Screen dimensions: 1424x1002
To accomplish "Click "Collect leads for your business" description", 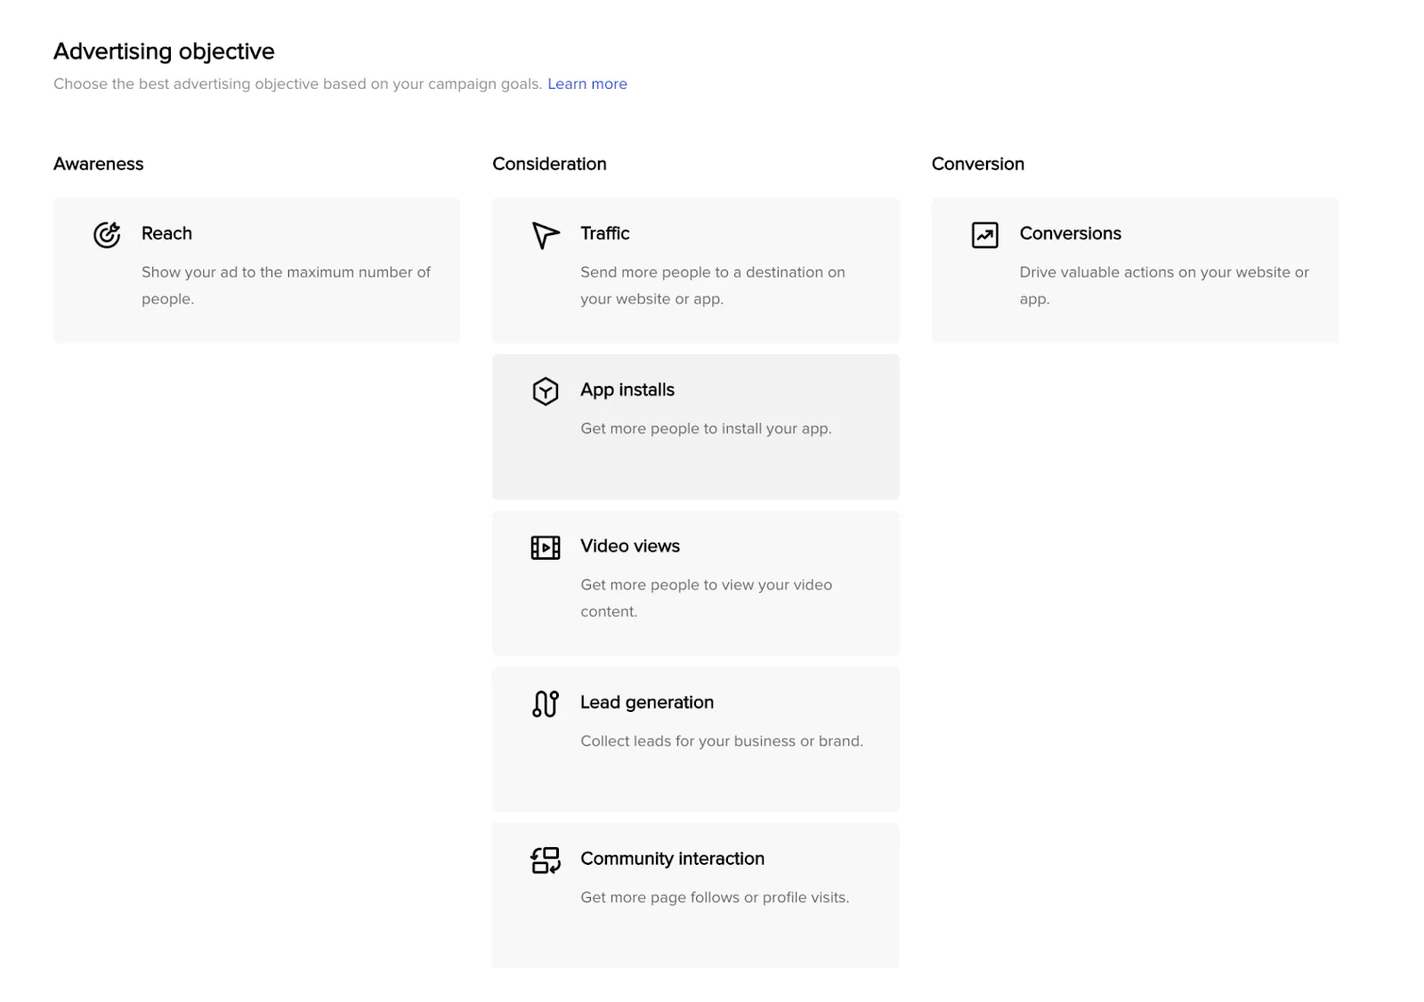I will tap(721, 741).
